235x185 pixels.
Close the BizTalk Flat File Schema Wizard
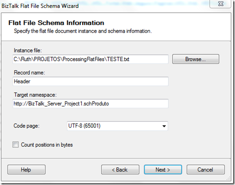tap(221, 4)
